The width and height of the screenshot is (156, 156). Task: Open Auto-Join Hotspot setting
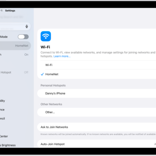tap(97, 144)
